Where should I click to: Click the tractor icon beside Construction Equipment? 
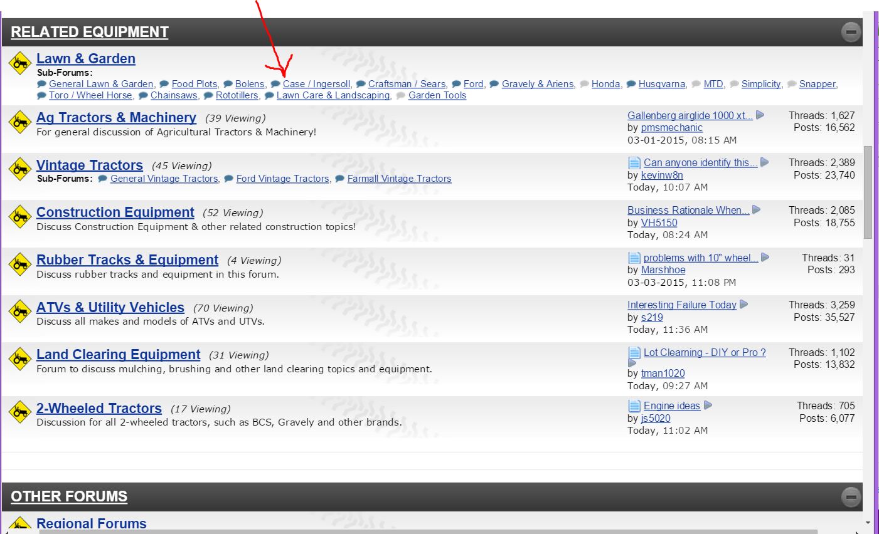pyautogui.click(x=20, y=216)
